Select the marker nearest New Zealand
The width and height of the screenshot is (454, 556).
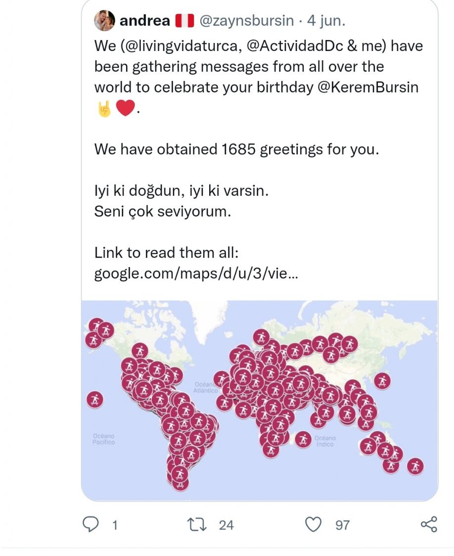click(415, 466)
